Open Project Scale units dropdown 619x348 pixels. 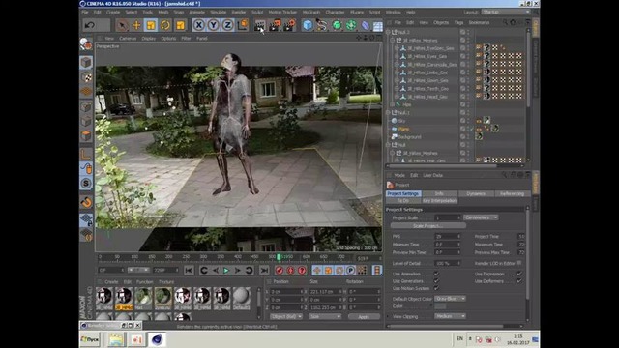pyautogui.click(x=481, y=217)
